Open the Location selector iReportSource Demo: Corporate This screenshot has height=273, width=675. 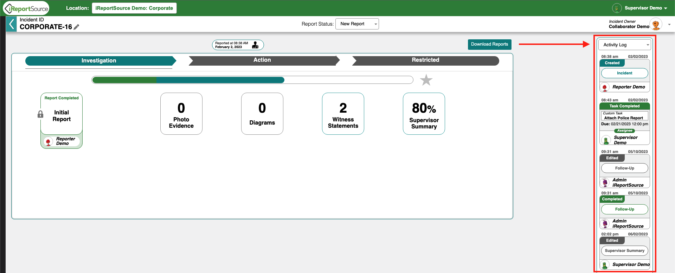tap(134, 8)
